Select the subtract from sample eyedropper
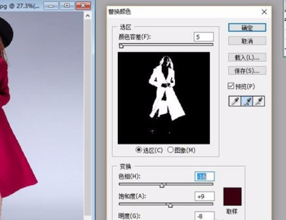 pyautogui.click(x=259, y=101)
